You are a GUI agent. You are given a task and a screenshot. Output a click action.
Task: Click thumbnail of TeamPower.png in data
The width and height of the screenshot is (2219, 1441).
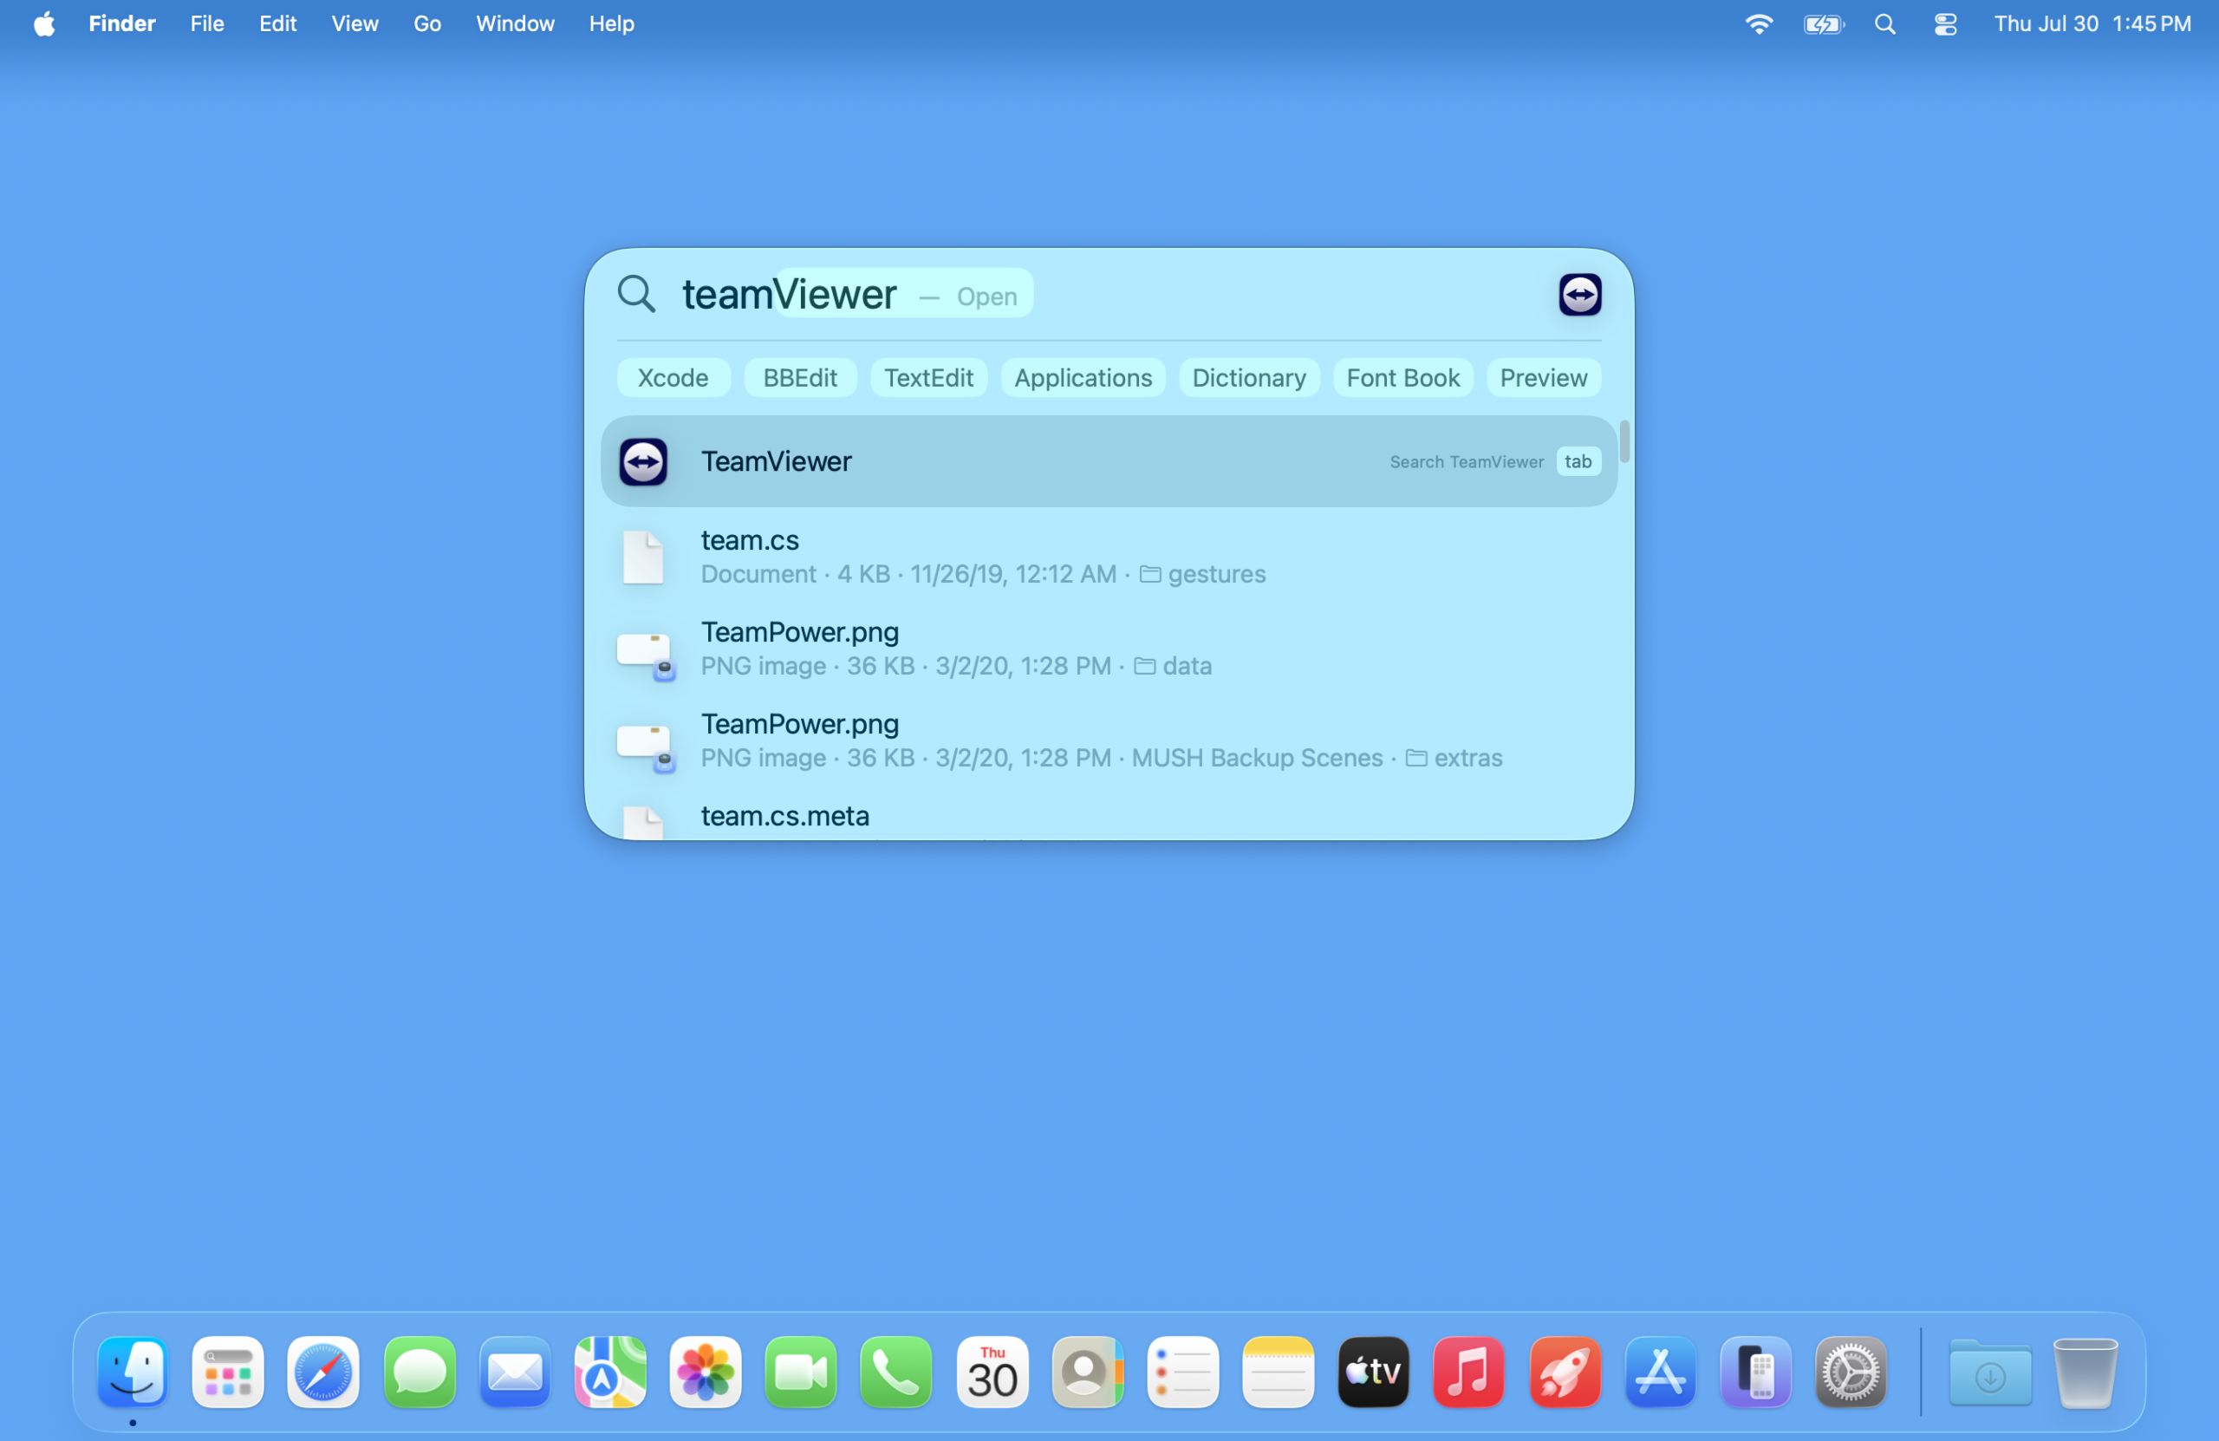[644, 655]
